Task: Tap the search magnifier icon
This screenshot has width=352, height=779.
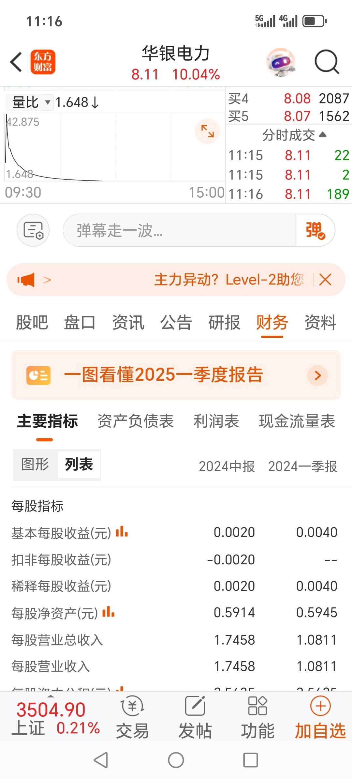Action: pos(327,62)
